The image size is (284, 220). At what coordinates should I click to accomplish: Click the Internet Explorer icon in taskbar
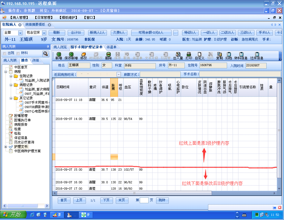[32, 215]
